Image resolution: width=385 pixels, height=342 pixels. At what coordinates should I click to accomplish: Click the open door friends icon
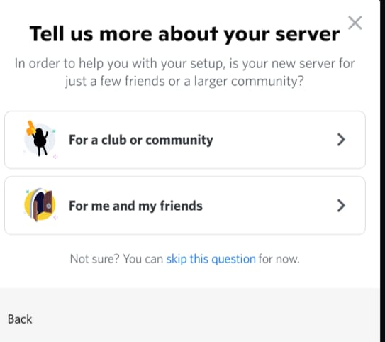[x=40, y=205]
